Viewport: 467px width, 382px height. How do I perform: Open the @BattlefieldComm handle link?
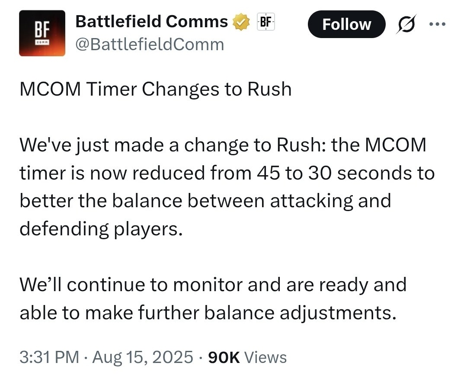pos(150,45)
